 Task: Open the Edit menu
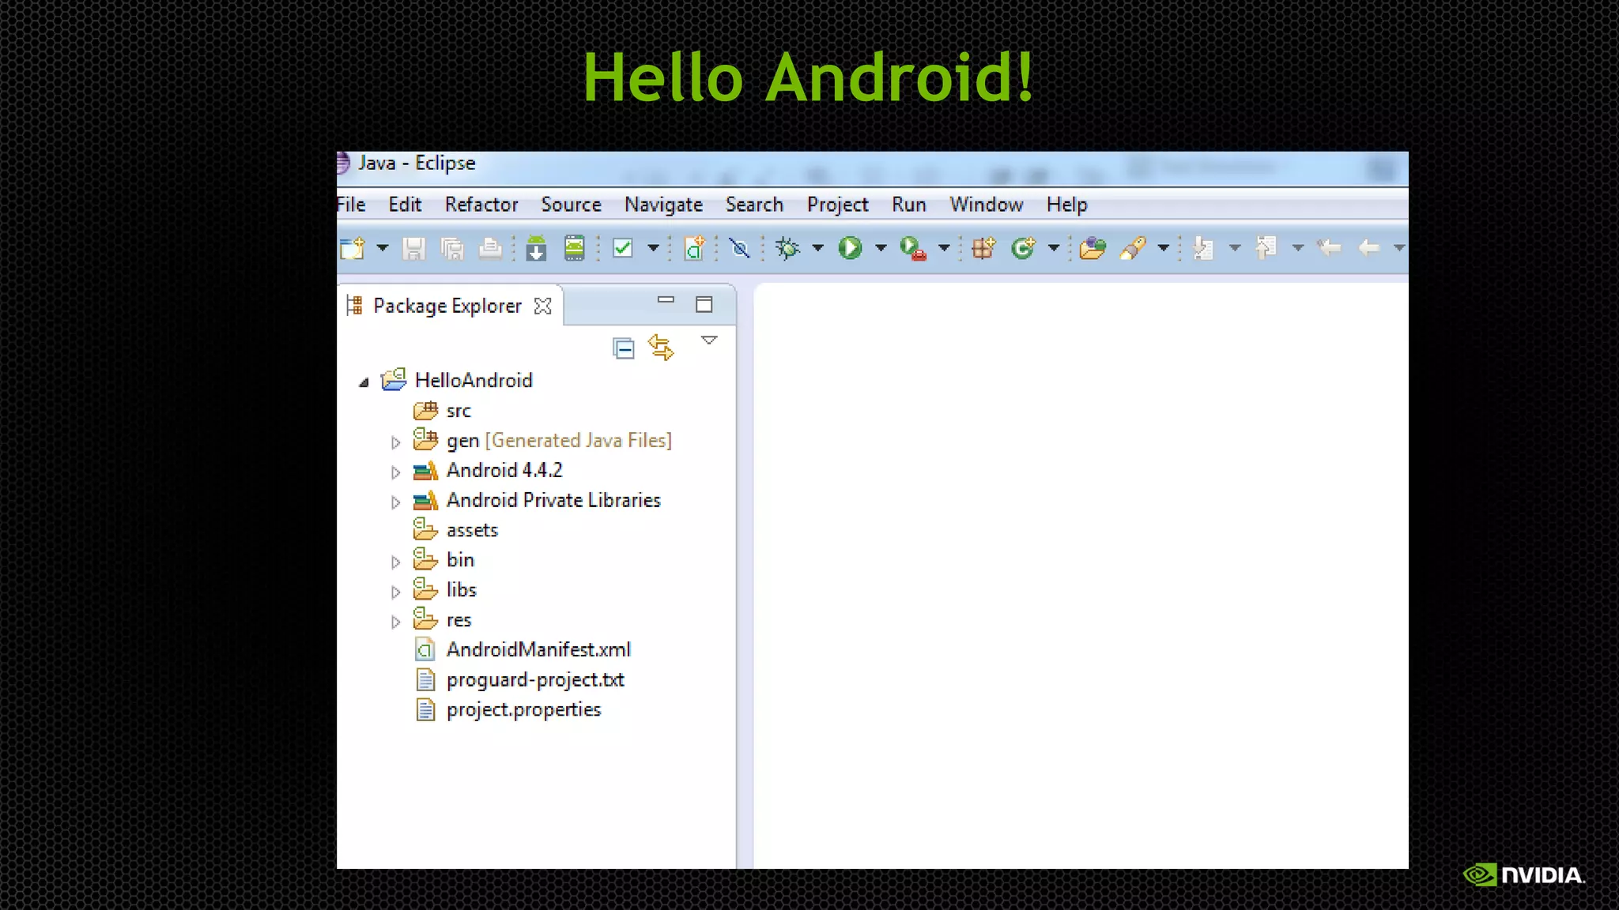tap(405, 205)
